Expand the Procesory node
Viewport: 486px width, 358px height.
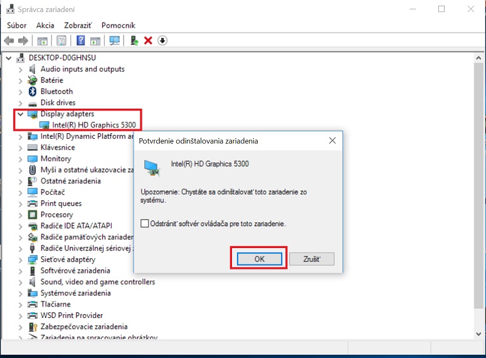pos(21,215)
